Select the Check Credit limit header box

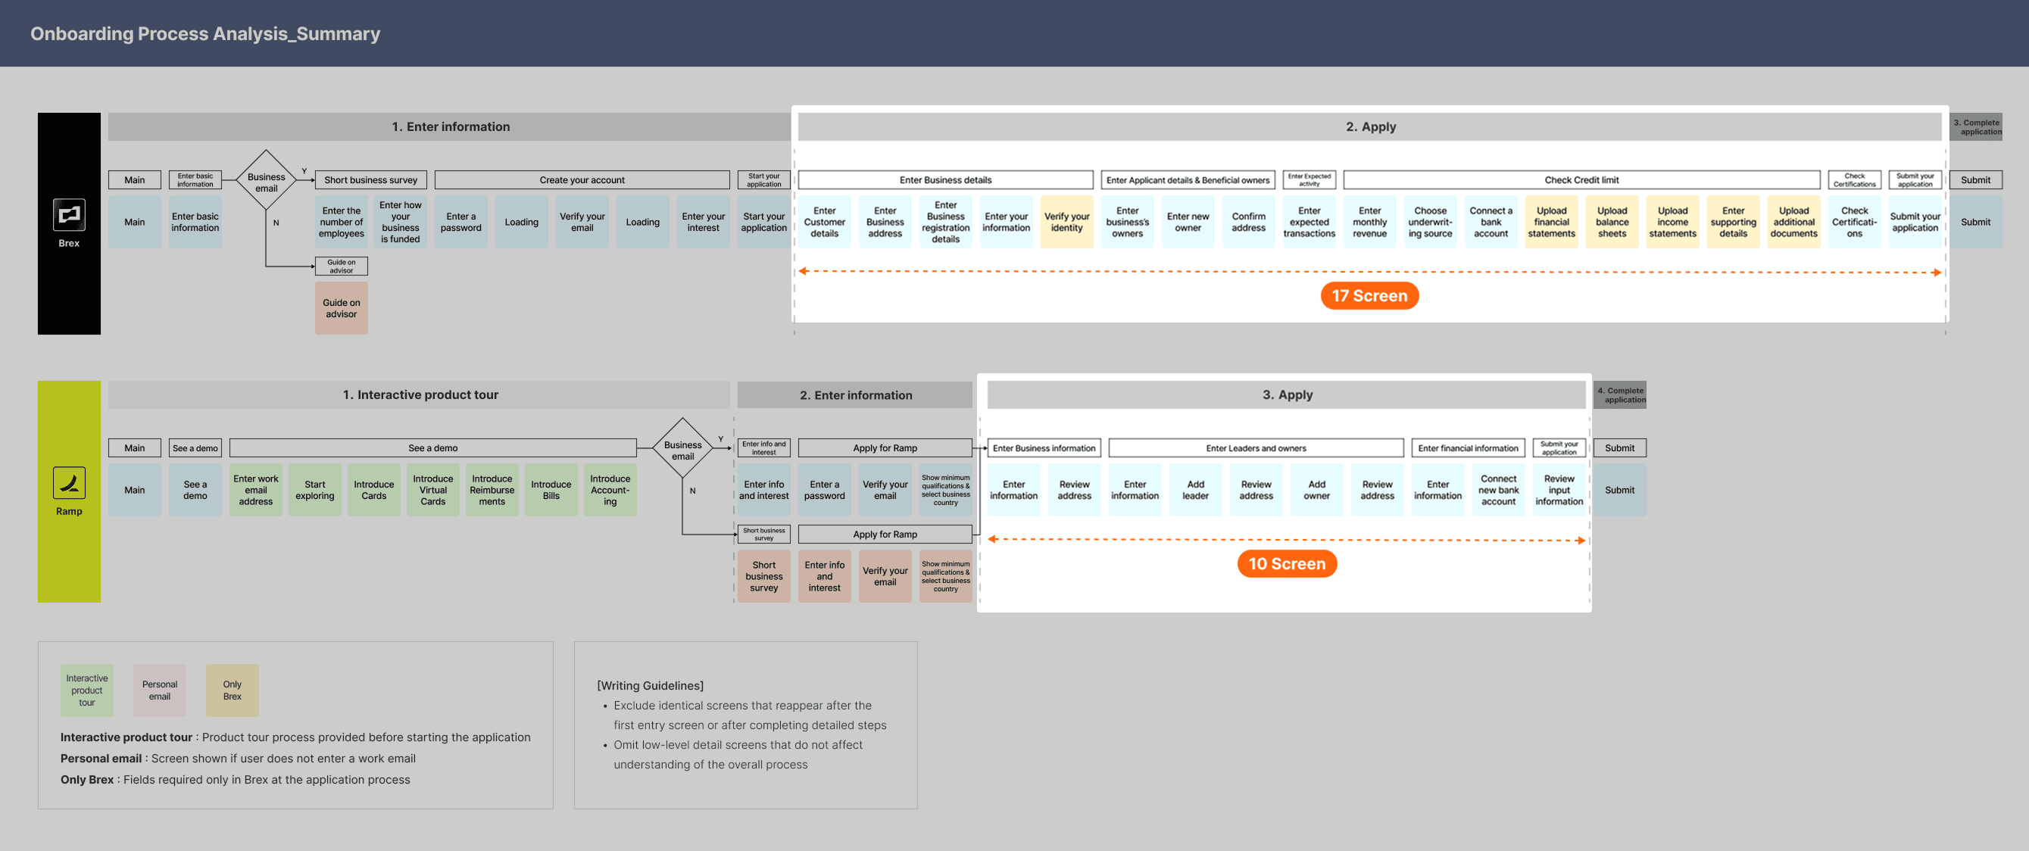(1581, 179)
